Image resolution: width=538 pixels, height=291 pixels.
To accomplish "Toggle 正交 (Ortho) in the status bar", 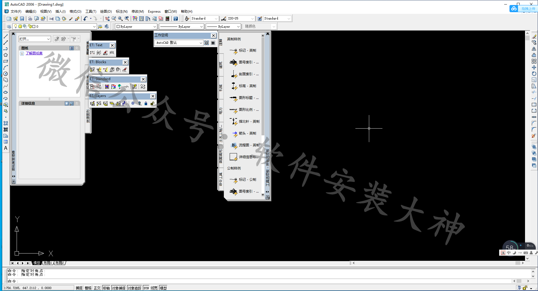I will (97, 288).
